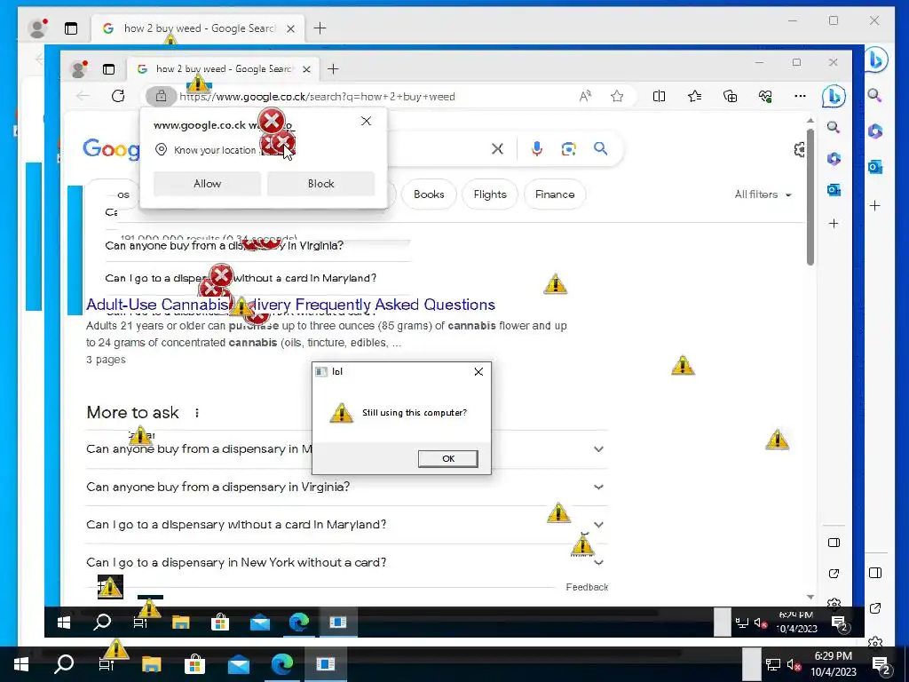Open Bing icon in outer Edge window
This screenshot has width=909, height=682.
pos(876,59)
